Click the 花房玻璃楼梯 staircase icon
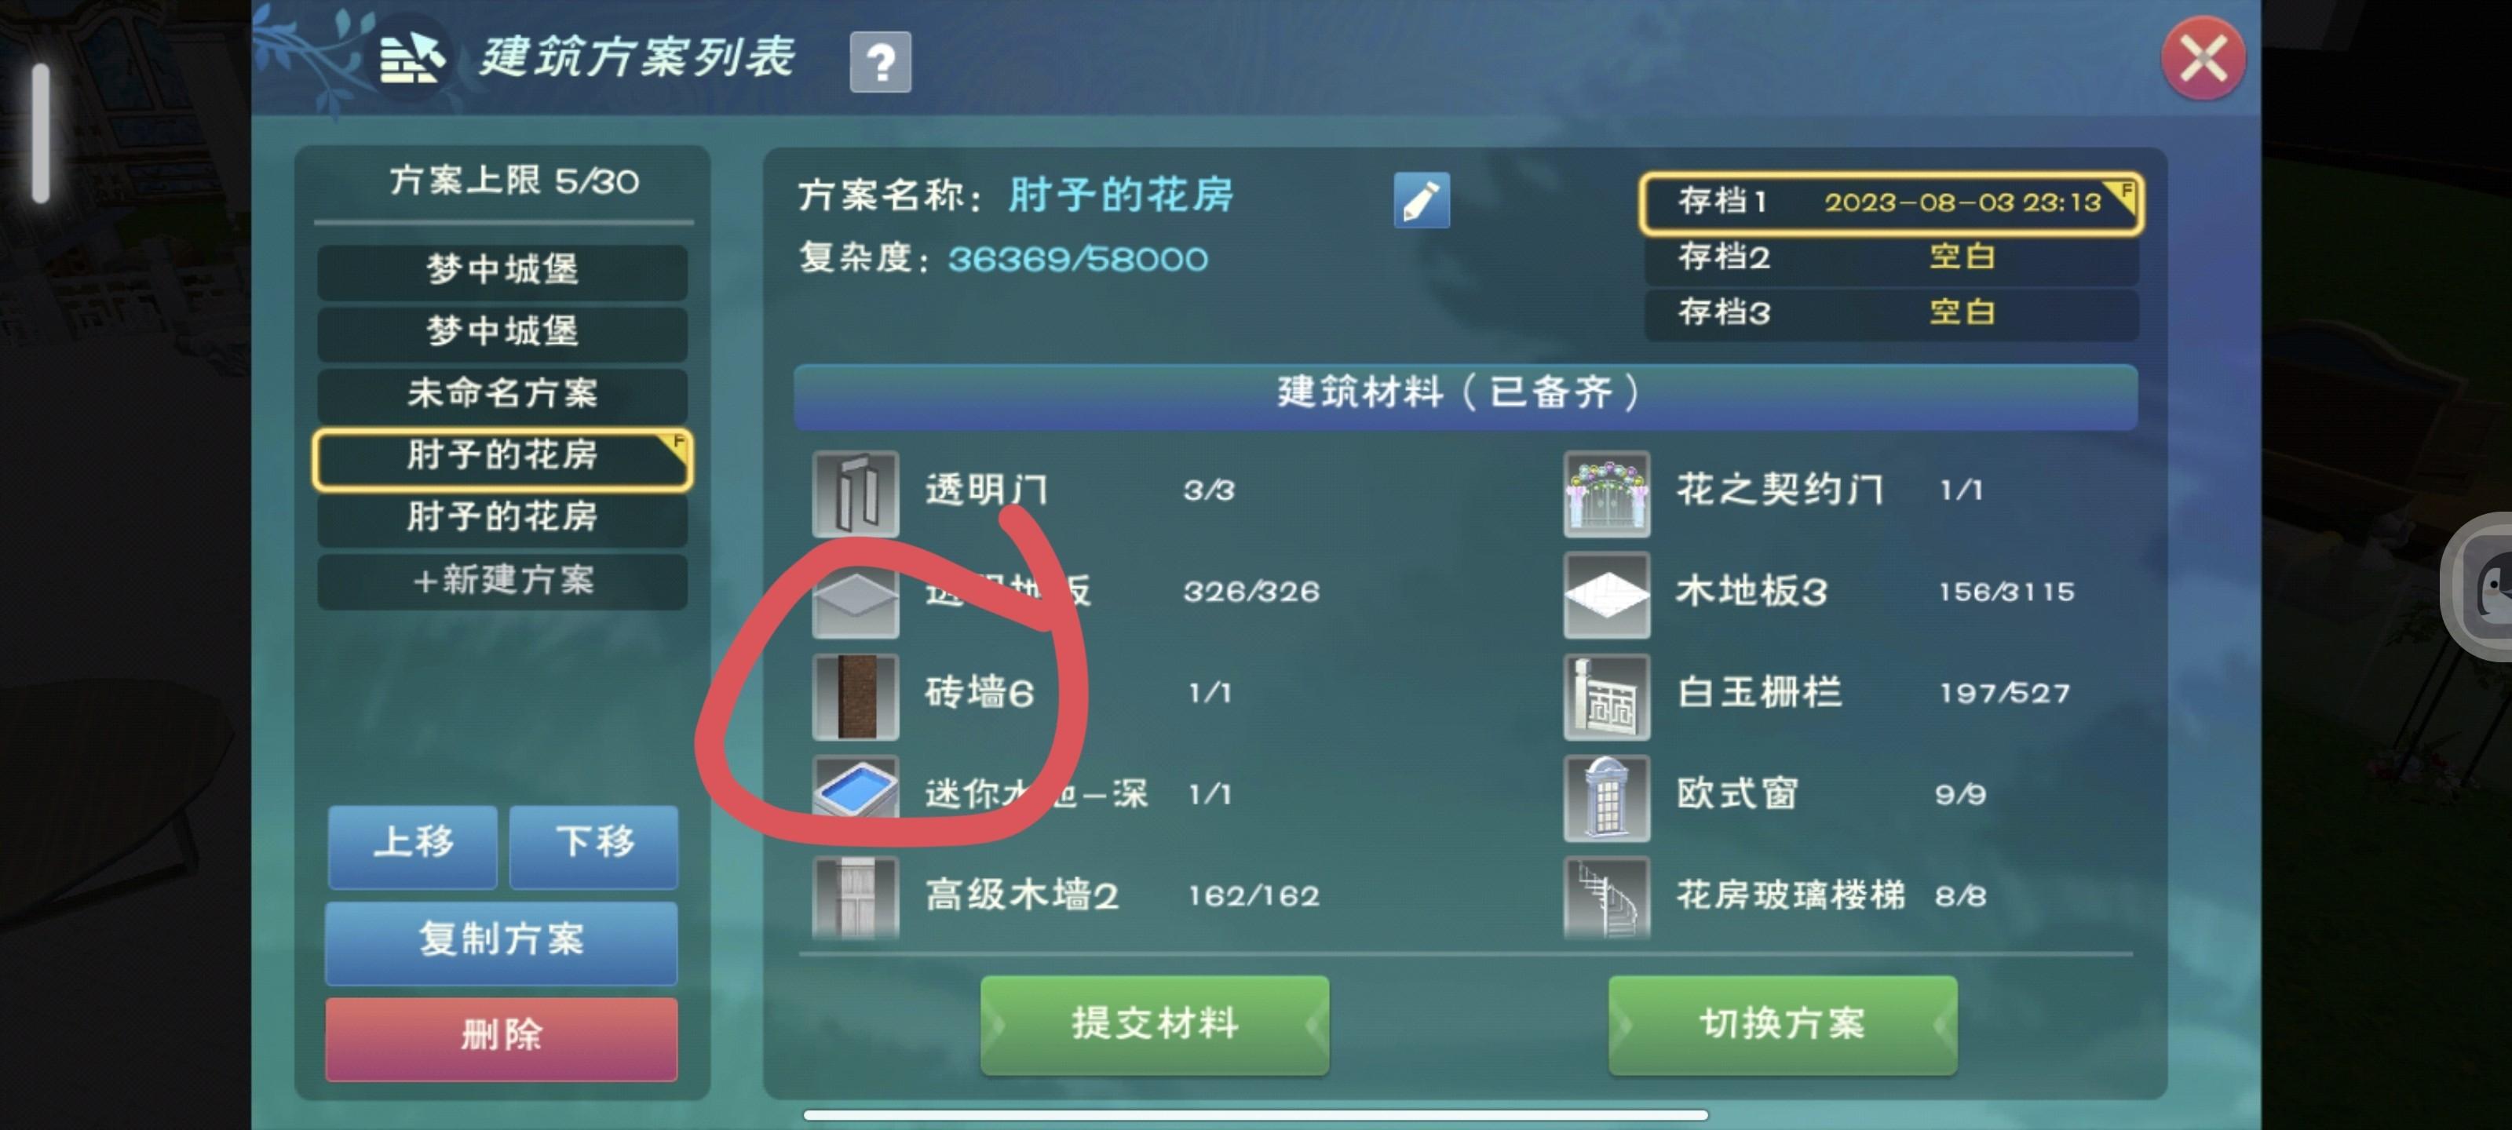Screen dimensions: 2512x1130 click(1605, 897)
